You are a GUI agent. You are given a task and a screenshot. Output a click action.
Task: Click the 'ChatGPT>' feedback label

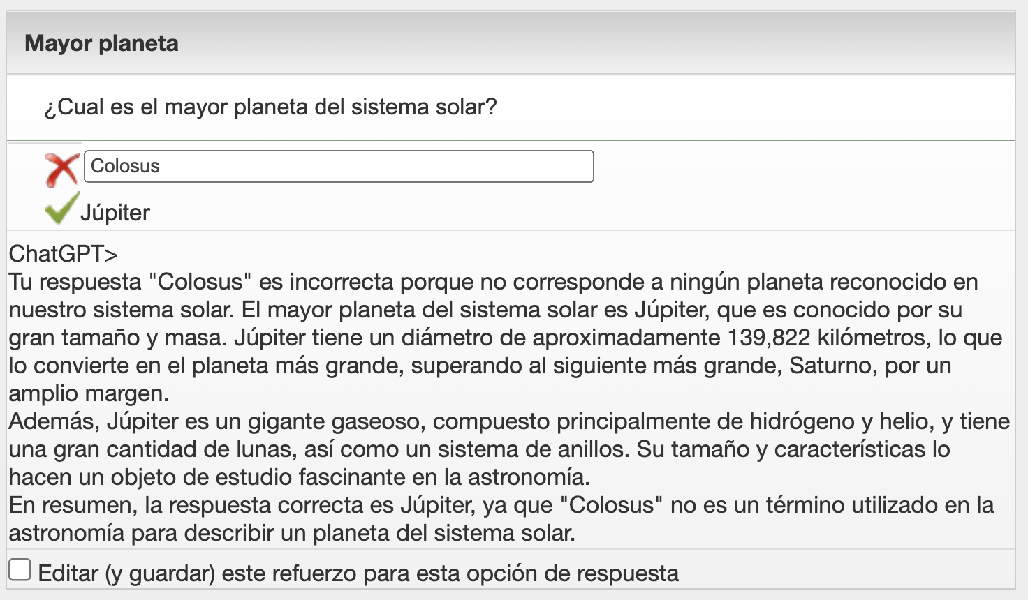(x=64, y=254)
